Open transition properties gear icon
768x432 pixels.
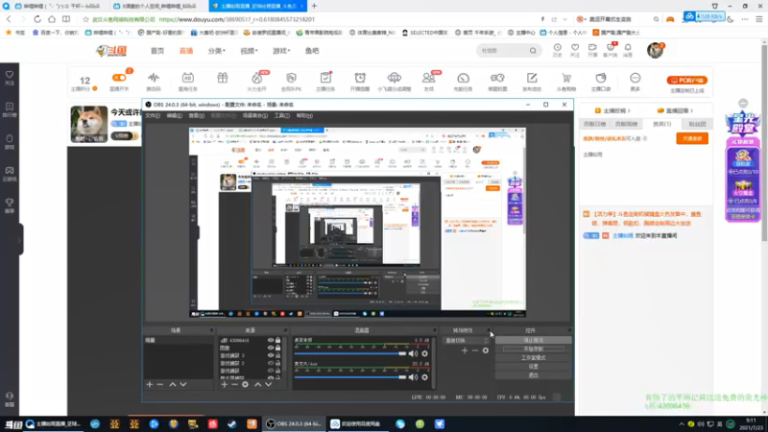coord(486,350)
